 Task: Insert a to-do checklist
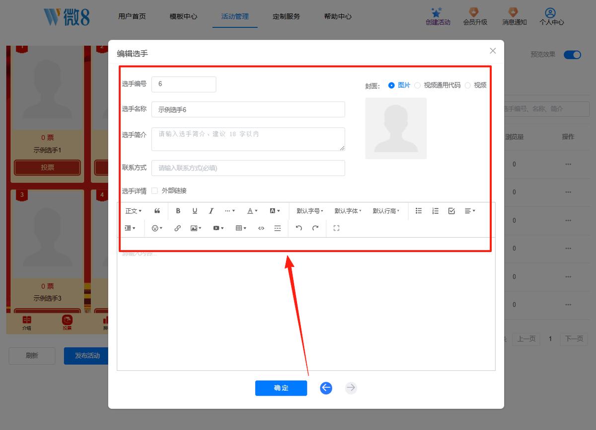click(451, 211)
